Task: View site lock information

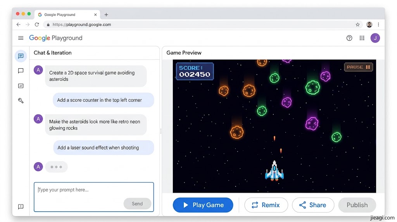Action: (48, 24)
